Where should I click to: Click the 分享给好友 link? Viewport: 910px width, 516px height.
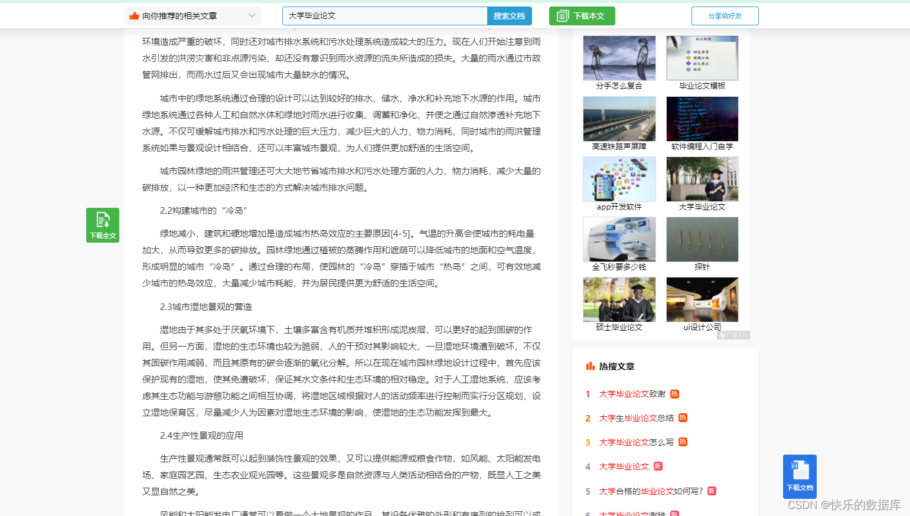click(x=725, y=16)
